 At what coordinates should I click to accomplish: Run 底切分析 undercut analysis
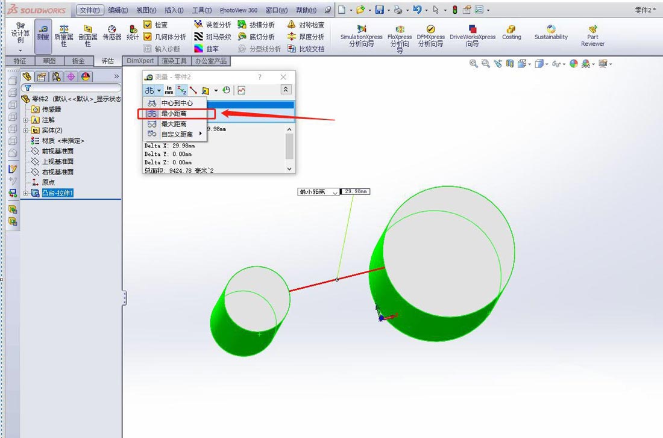pyautogui.click(x=256, y=37)
